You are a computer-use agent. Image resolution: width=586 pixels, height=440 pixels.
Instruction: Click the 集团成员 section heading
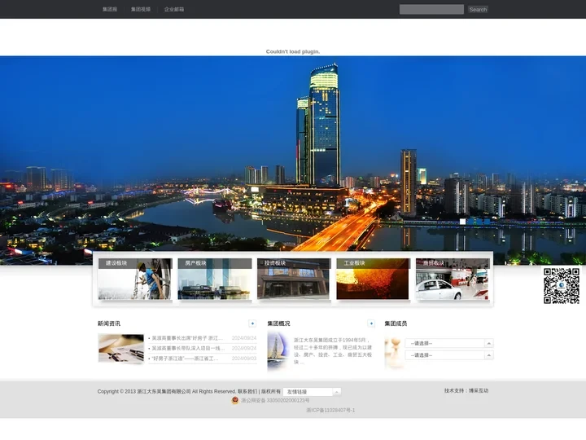[396, 323]
